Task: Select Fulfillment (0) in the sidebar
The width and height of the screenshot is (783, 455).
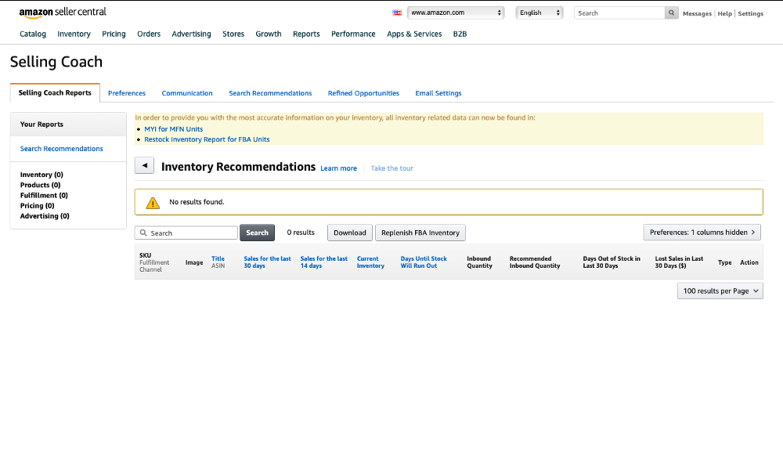Action: (x=44, y=195)
